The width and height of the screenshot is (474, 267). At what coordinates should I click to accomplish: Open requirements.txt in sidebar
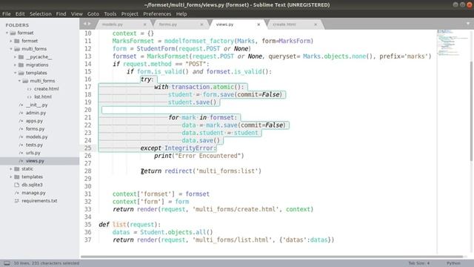(39, 201)
